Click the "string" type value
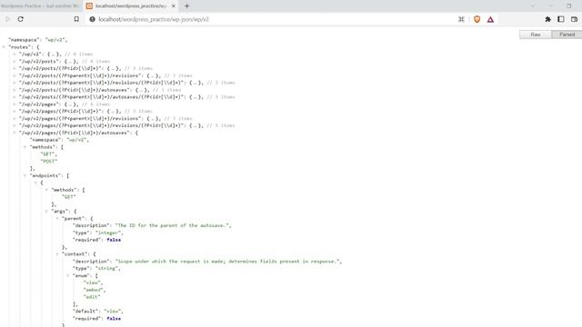Screen dimensions: 582x327 pyautogui.click(x=106, y=269)
